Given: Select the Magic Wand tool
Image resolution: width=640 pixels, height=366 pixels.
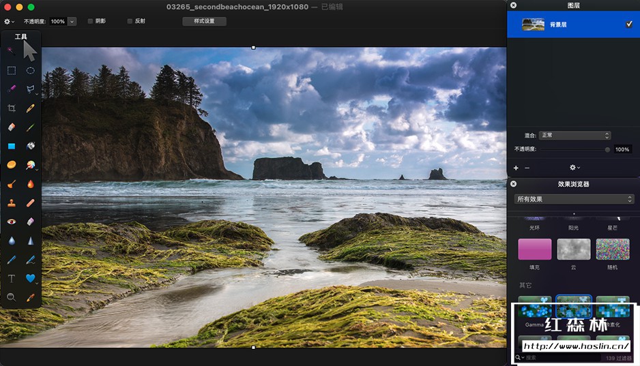Looking at the screenshot, I should click(x=11, y=51).
